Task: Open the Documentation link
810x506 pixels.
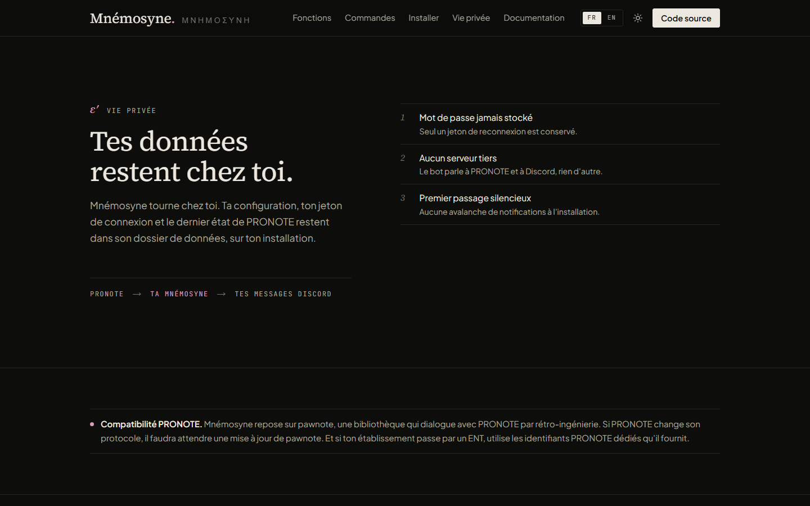Action: pos(534,18)
